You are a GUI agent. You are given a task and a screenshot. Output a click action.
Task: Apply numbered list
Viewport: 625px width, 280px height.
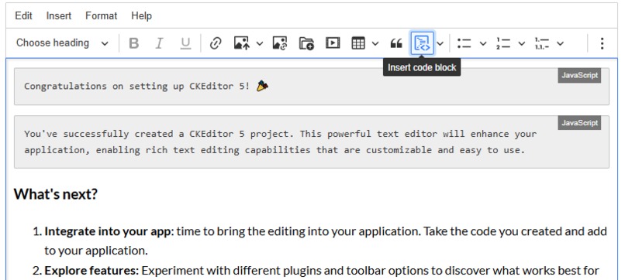coord(503,43)
